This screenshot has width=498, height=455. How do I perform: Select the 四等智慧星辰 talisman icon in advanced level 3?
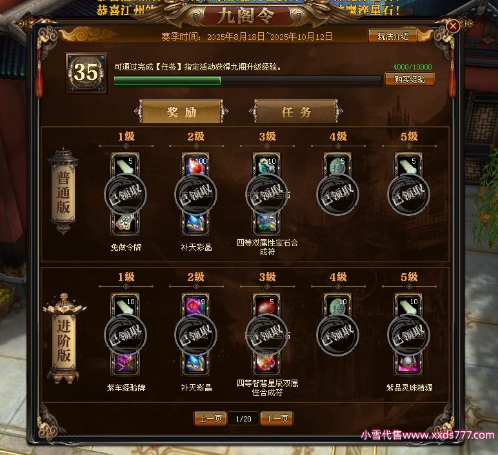point(266,363)
